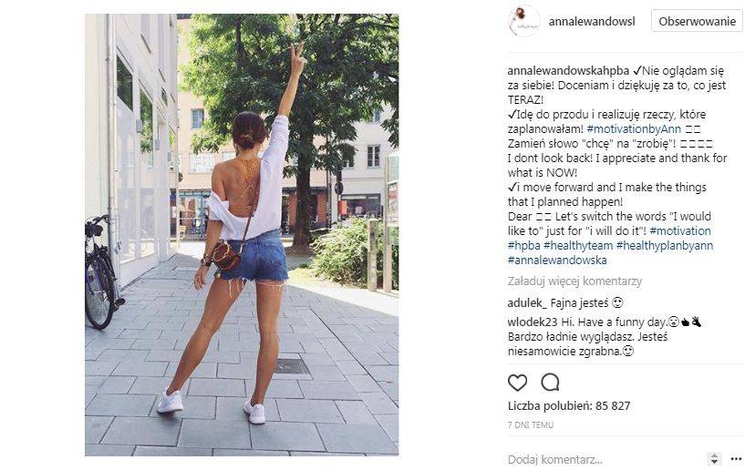Open #healthyteam hashtag link

pyautogui.click(x=578, y=246)
